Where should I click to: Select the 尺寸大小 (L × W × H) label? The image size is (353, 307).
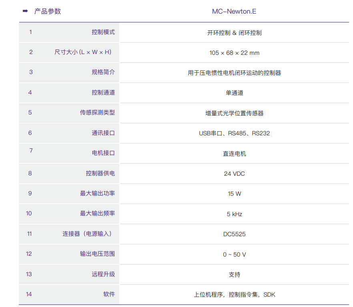(x=83, y=52)
